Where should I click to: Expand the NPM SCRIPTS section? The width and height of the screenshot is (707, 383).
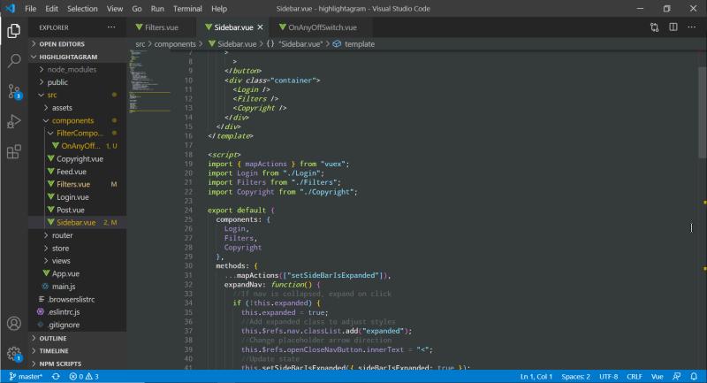point(60,364)
